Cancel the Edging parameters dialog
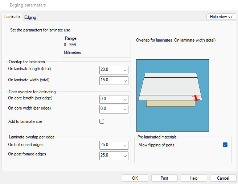Viewport: 238px width, 184px height. [223, 178]
